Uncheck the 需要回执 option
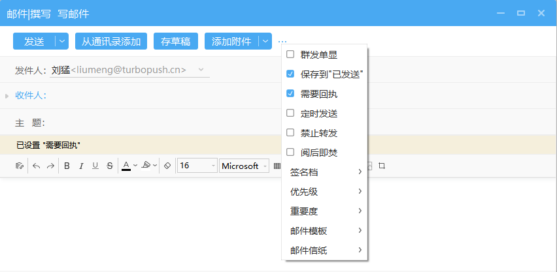 tap(290, 94)
